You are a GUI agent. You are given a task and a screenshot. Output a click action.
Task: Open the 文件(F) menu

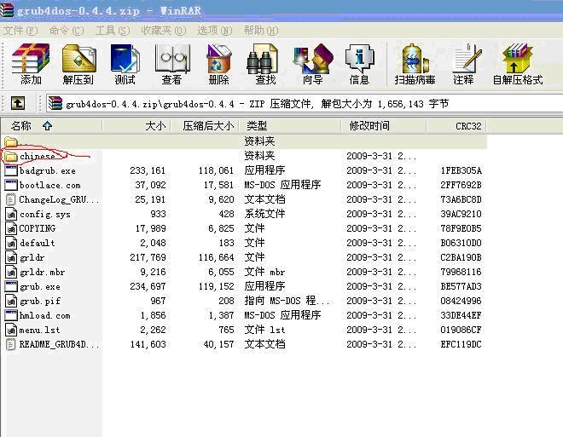click(20, 31)
